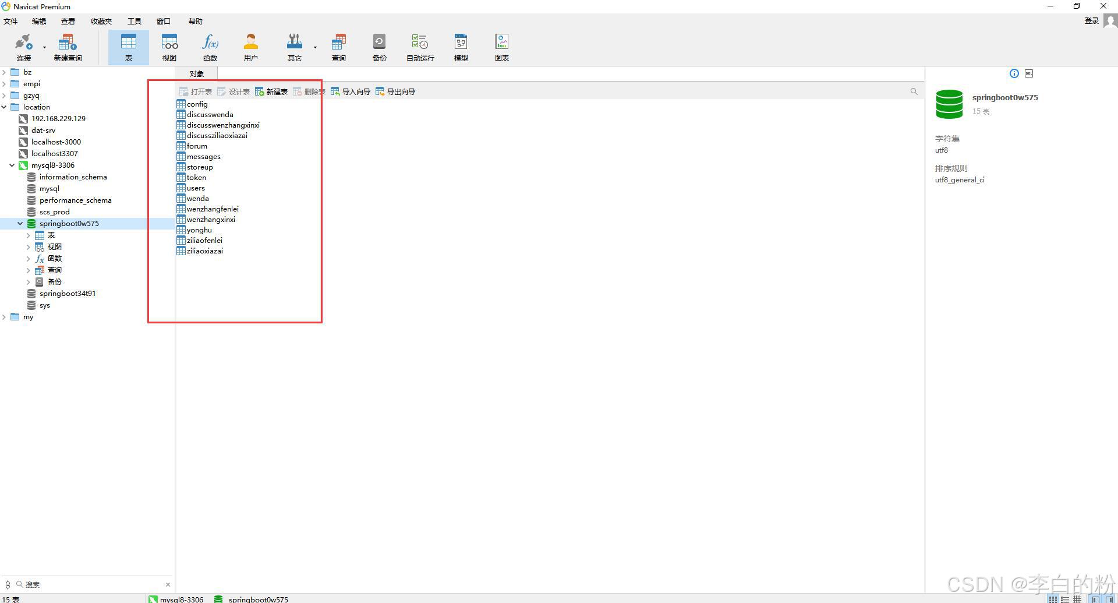Open the 查看 menu

point(68,22)
